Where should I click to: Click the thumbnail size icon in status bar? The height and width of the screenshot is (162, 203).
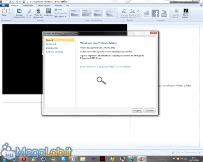tap(173, 153)
